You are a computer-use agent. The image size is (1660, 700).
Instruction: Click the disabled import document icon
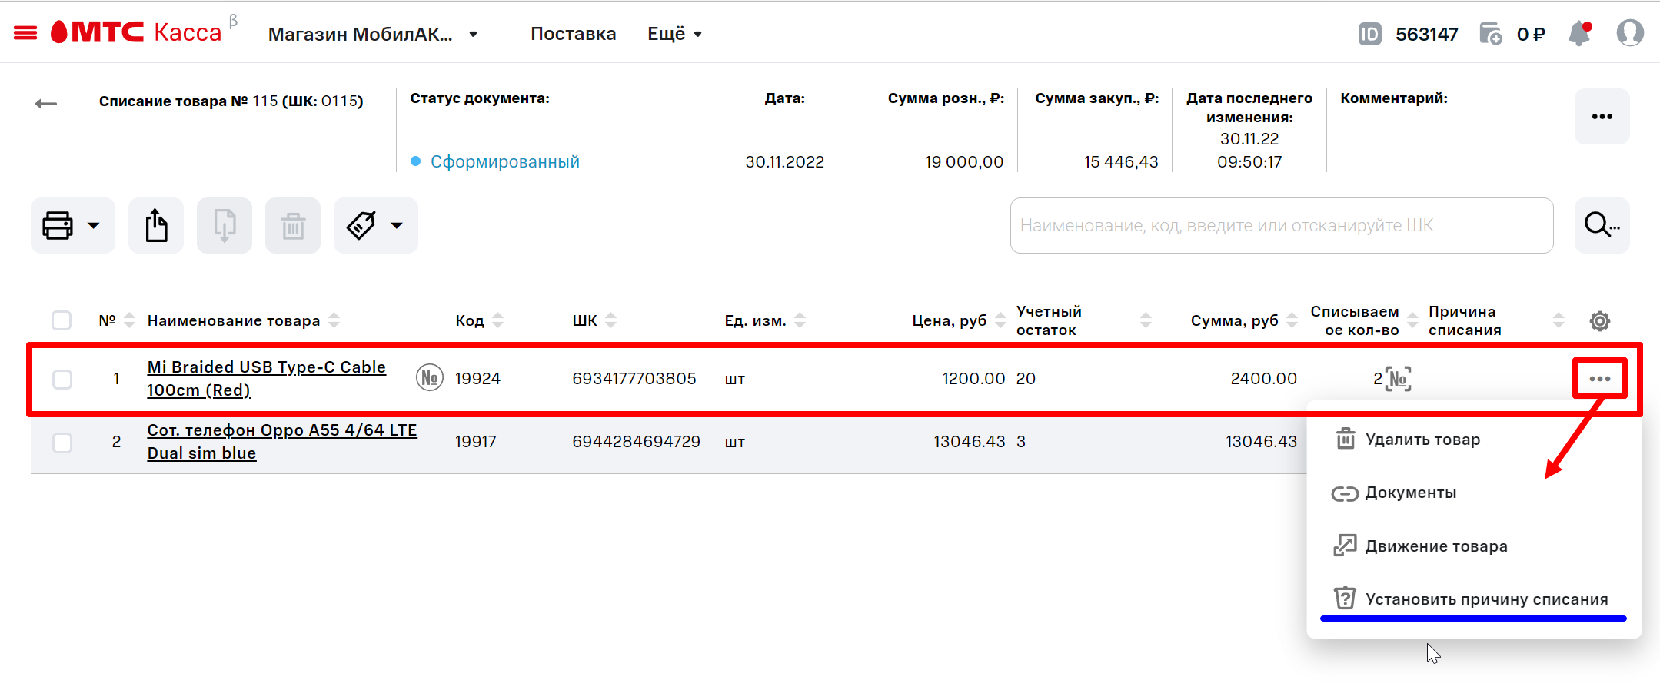pos(225,225)
